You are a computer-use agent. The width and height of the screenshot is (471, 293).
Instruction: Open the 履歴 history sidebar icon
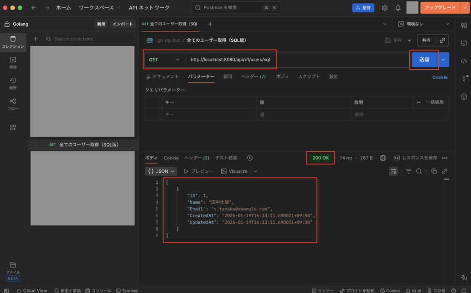coord(13,83)
